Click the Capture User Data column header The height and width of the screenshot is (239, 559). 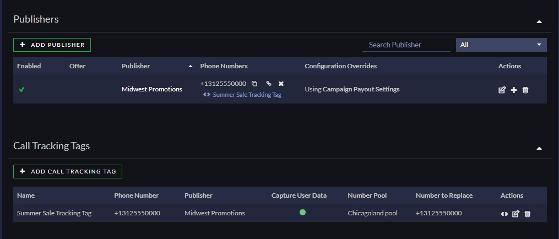click(x=299, y=195)
